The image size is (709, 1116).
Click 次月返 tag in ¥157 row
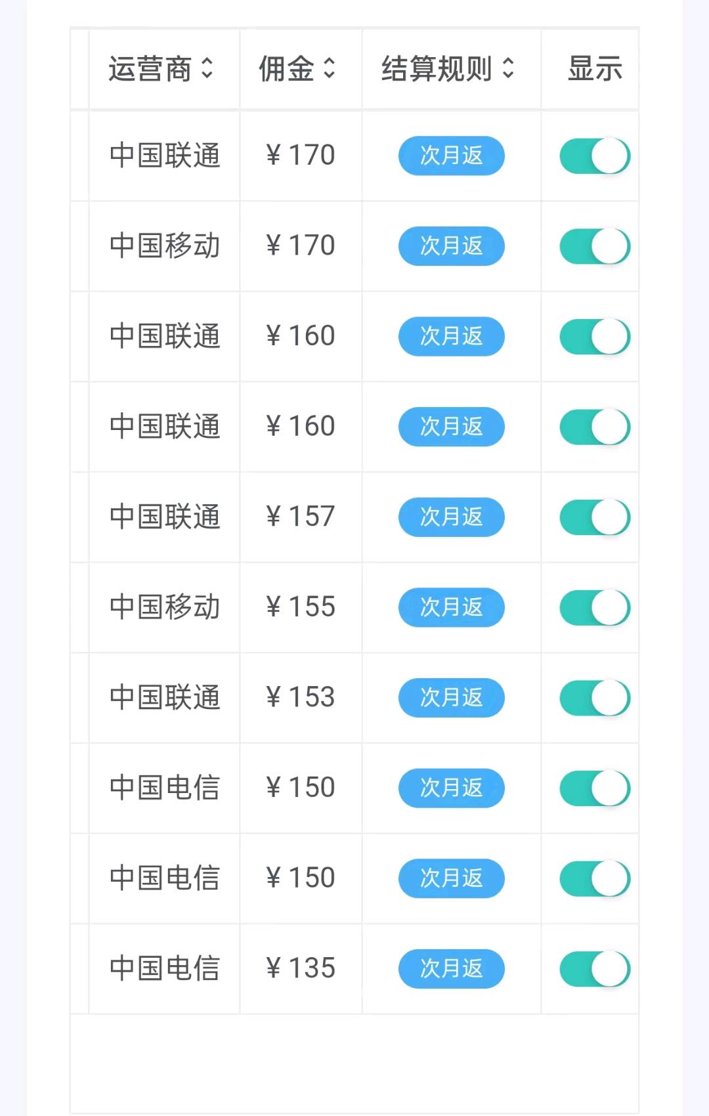452,517
